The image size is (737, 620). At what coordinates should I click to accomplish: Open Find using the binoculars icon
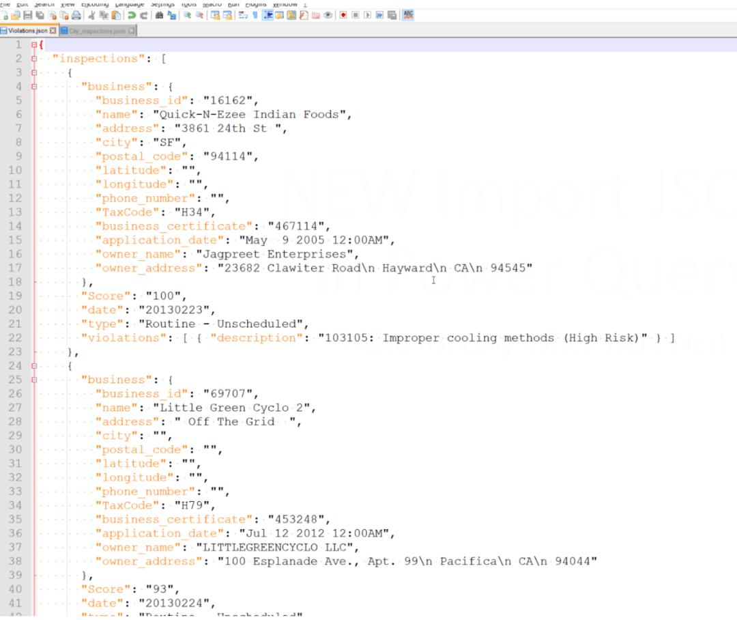159,15
